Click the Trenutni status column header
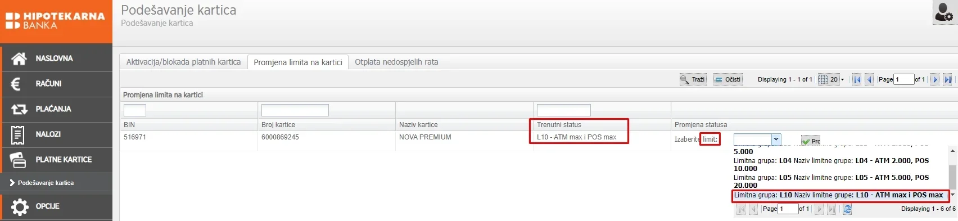The height and width of the screenshot is (221, 958). [602, 125]
